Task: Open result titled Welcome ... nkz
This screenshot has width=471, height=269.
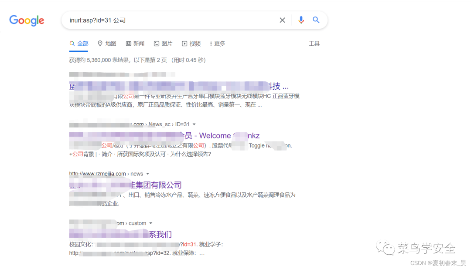Action: pyautogui.click(x=164, y=136)
